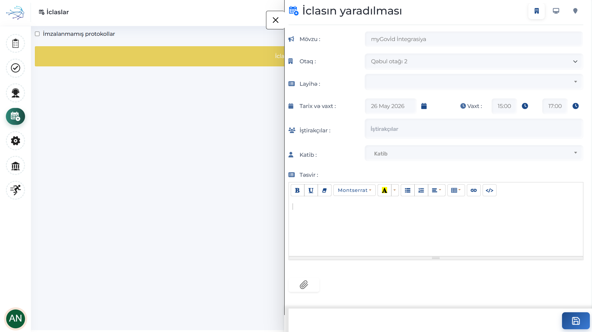The image size is (592, 332).
Task: Click the Vaxt label
Action: pyautogui.click(x=475, y=106)
